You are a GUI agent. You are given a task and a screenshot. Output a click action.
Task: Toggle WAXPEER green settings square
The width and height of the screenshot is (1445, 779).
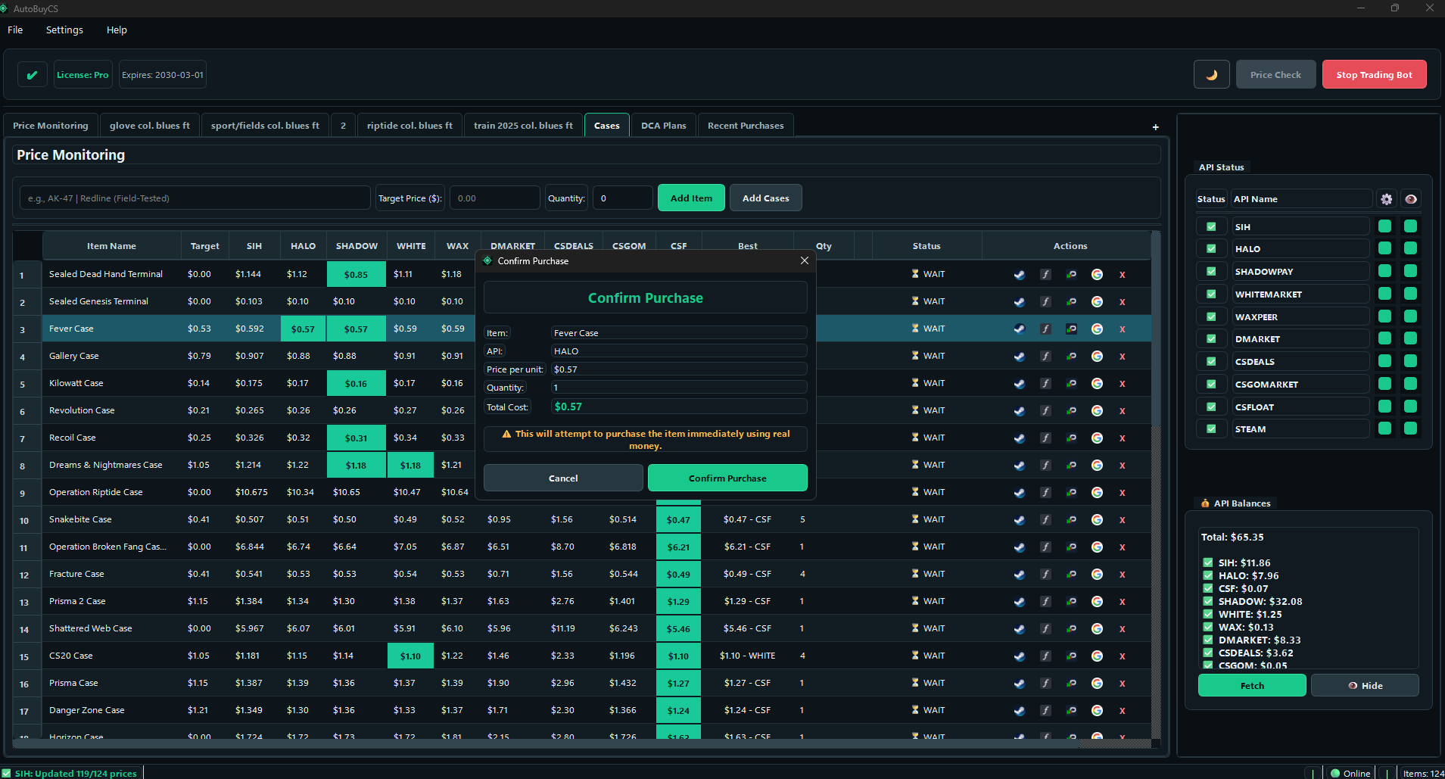point(1385,316)
